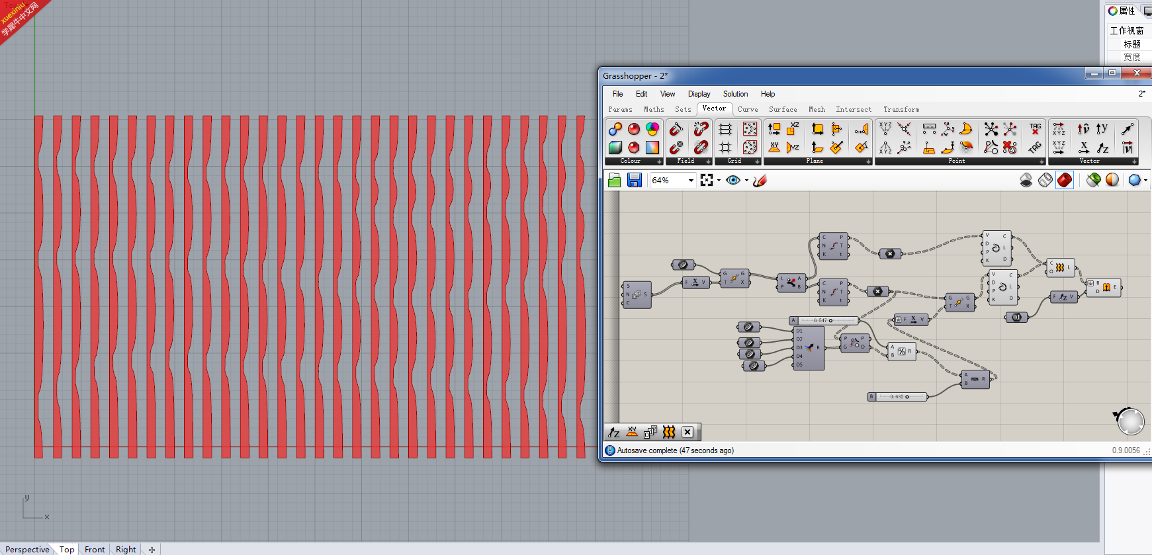This screenshot has width=1152, height=555.
Task: Open the Solution menu
Action: coord(735,94)
